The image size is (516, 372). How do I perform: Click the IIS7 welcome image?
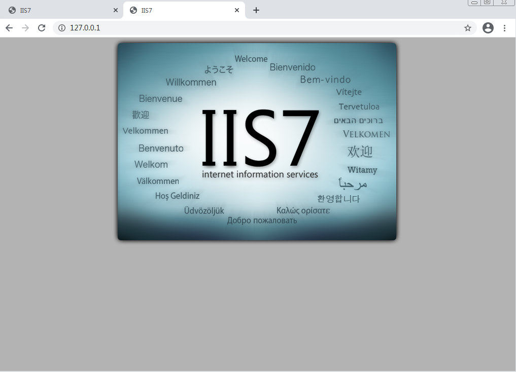(257, 141)
